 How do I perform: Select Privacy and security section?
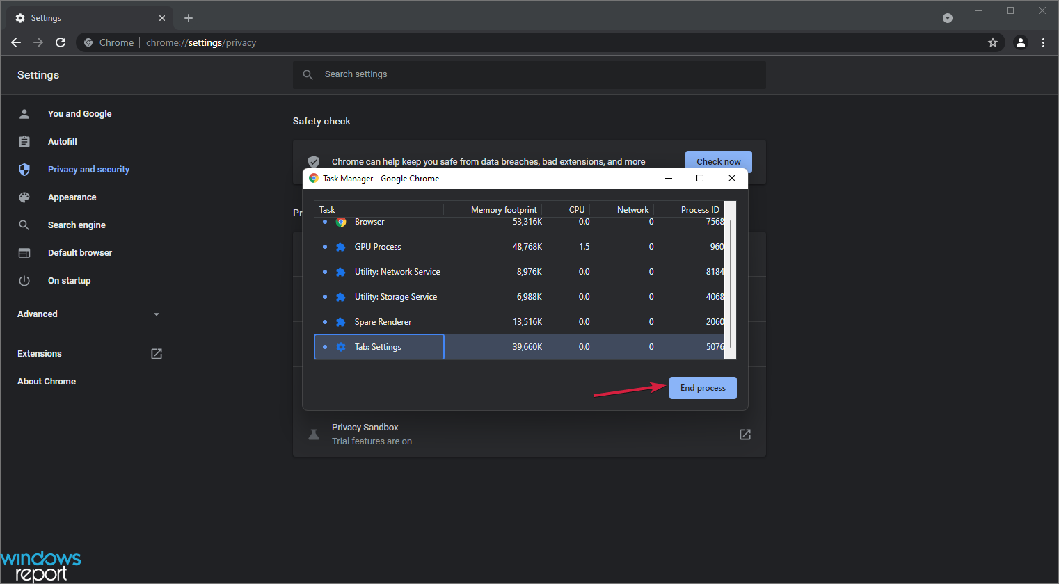[x=88, y=169]
